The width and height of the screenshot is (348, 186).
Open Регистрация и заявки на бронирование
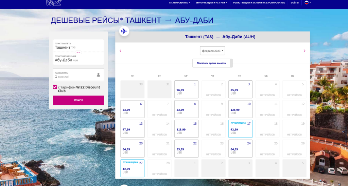pos(259,3)
